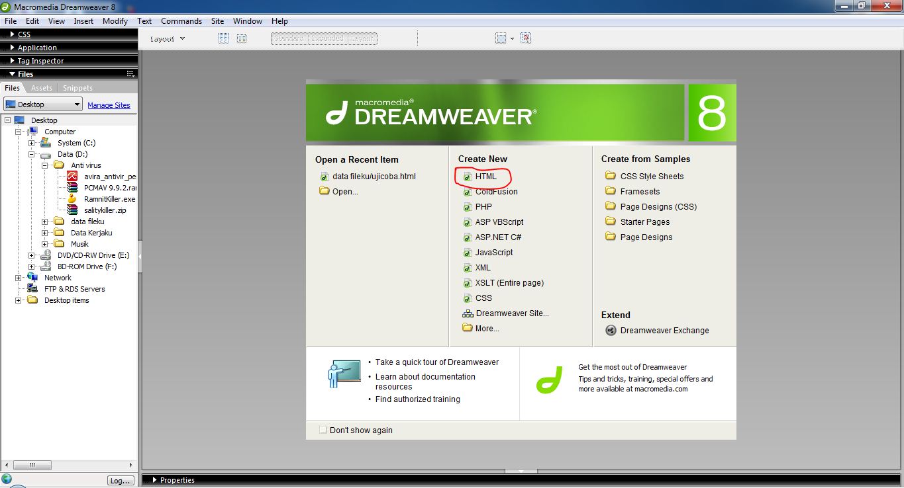Create a new Dreamweaver Site
Screen dimensions: 904x488
[x=506, y=313]
